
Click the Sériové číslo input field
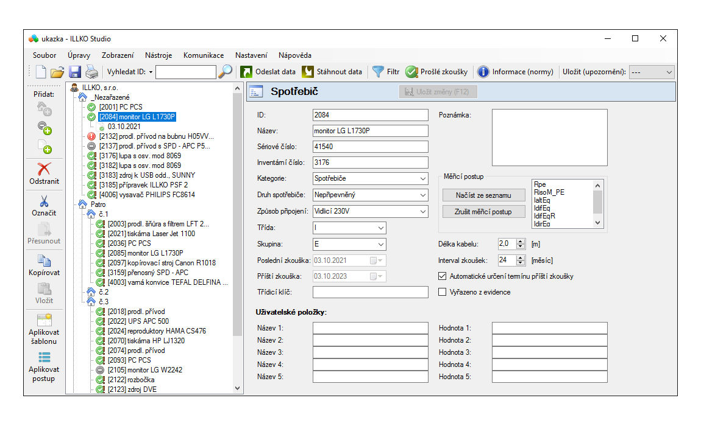coord(370,147)
